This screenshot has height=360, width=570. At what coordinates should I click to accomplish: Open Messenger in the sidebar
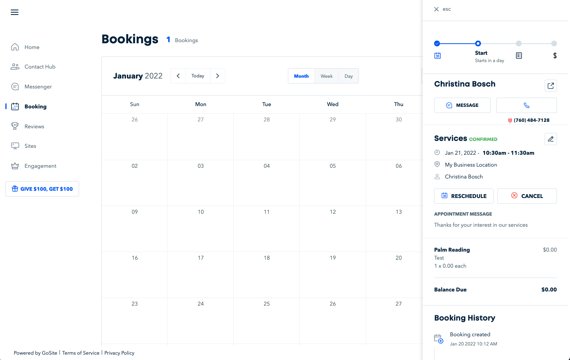(x=38, y=87)
